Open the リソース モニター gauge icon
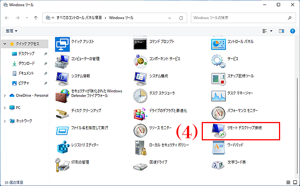300x186 pixels. click(140, 131)
